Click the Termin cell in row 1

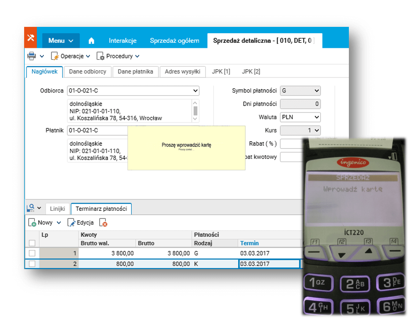click(269, 253)
